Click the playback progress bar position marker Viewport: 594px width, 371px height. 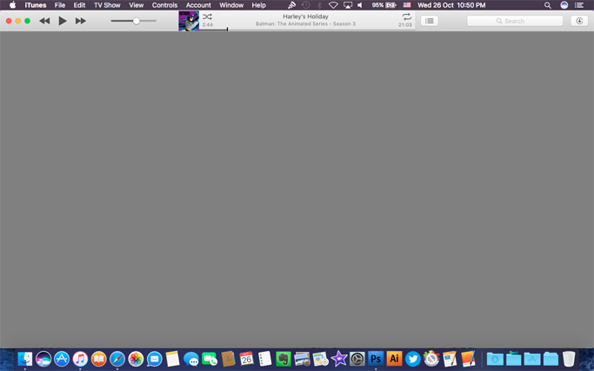pos(227,30)
